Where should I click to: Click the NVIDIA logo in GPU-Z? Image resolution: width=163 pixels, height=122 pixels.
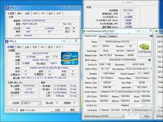tap(144, 48)
